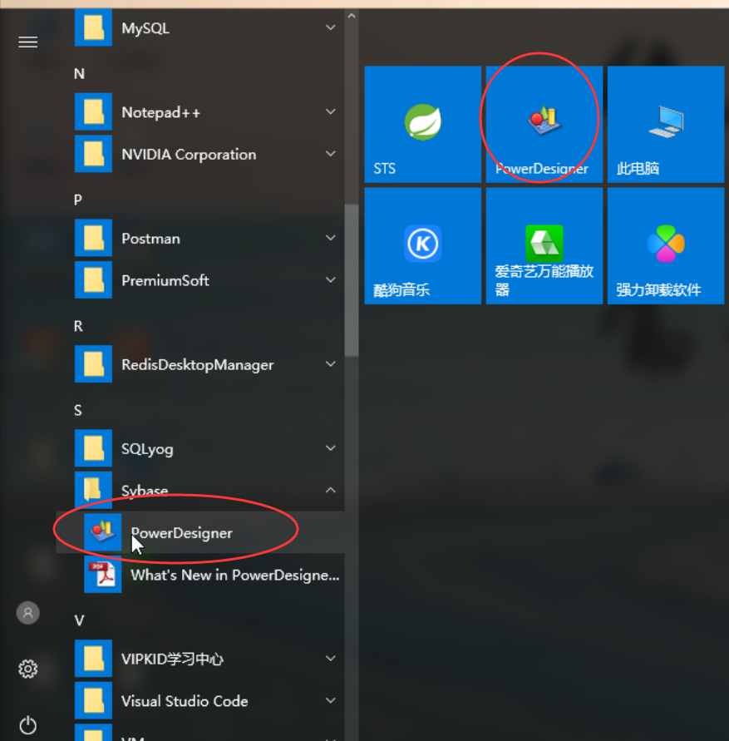Click the Postman folder icon
729x741 pixels.
tap(93, 238)
